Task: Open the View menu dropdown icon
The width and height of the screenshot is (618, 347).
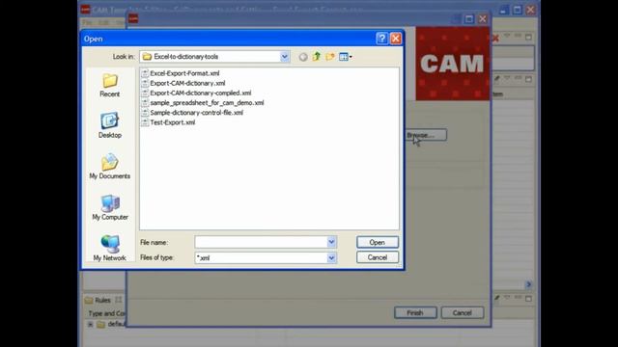Action: pos(346,57)
